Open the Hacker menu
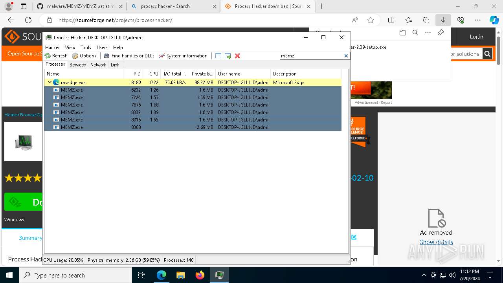The image size is (503, 283). tap(53, 47)
